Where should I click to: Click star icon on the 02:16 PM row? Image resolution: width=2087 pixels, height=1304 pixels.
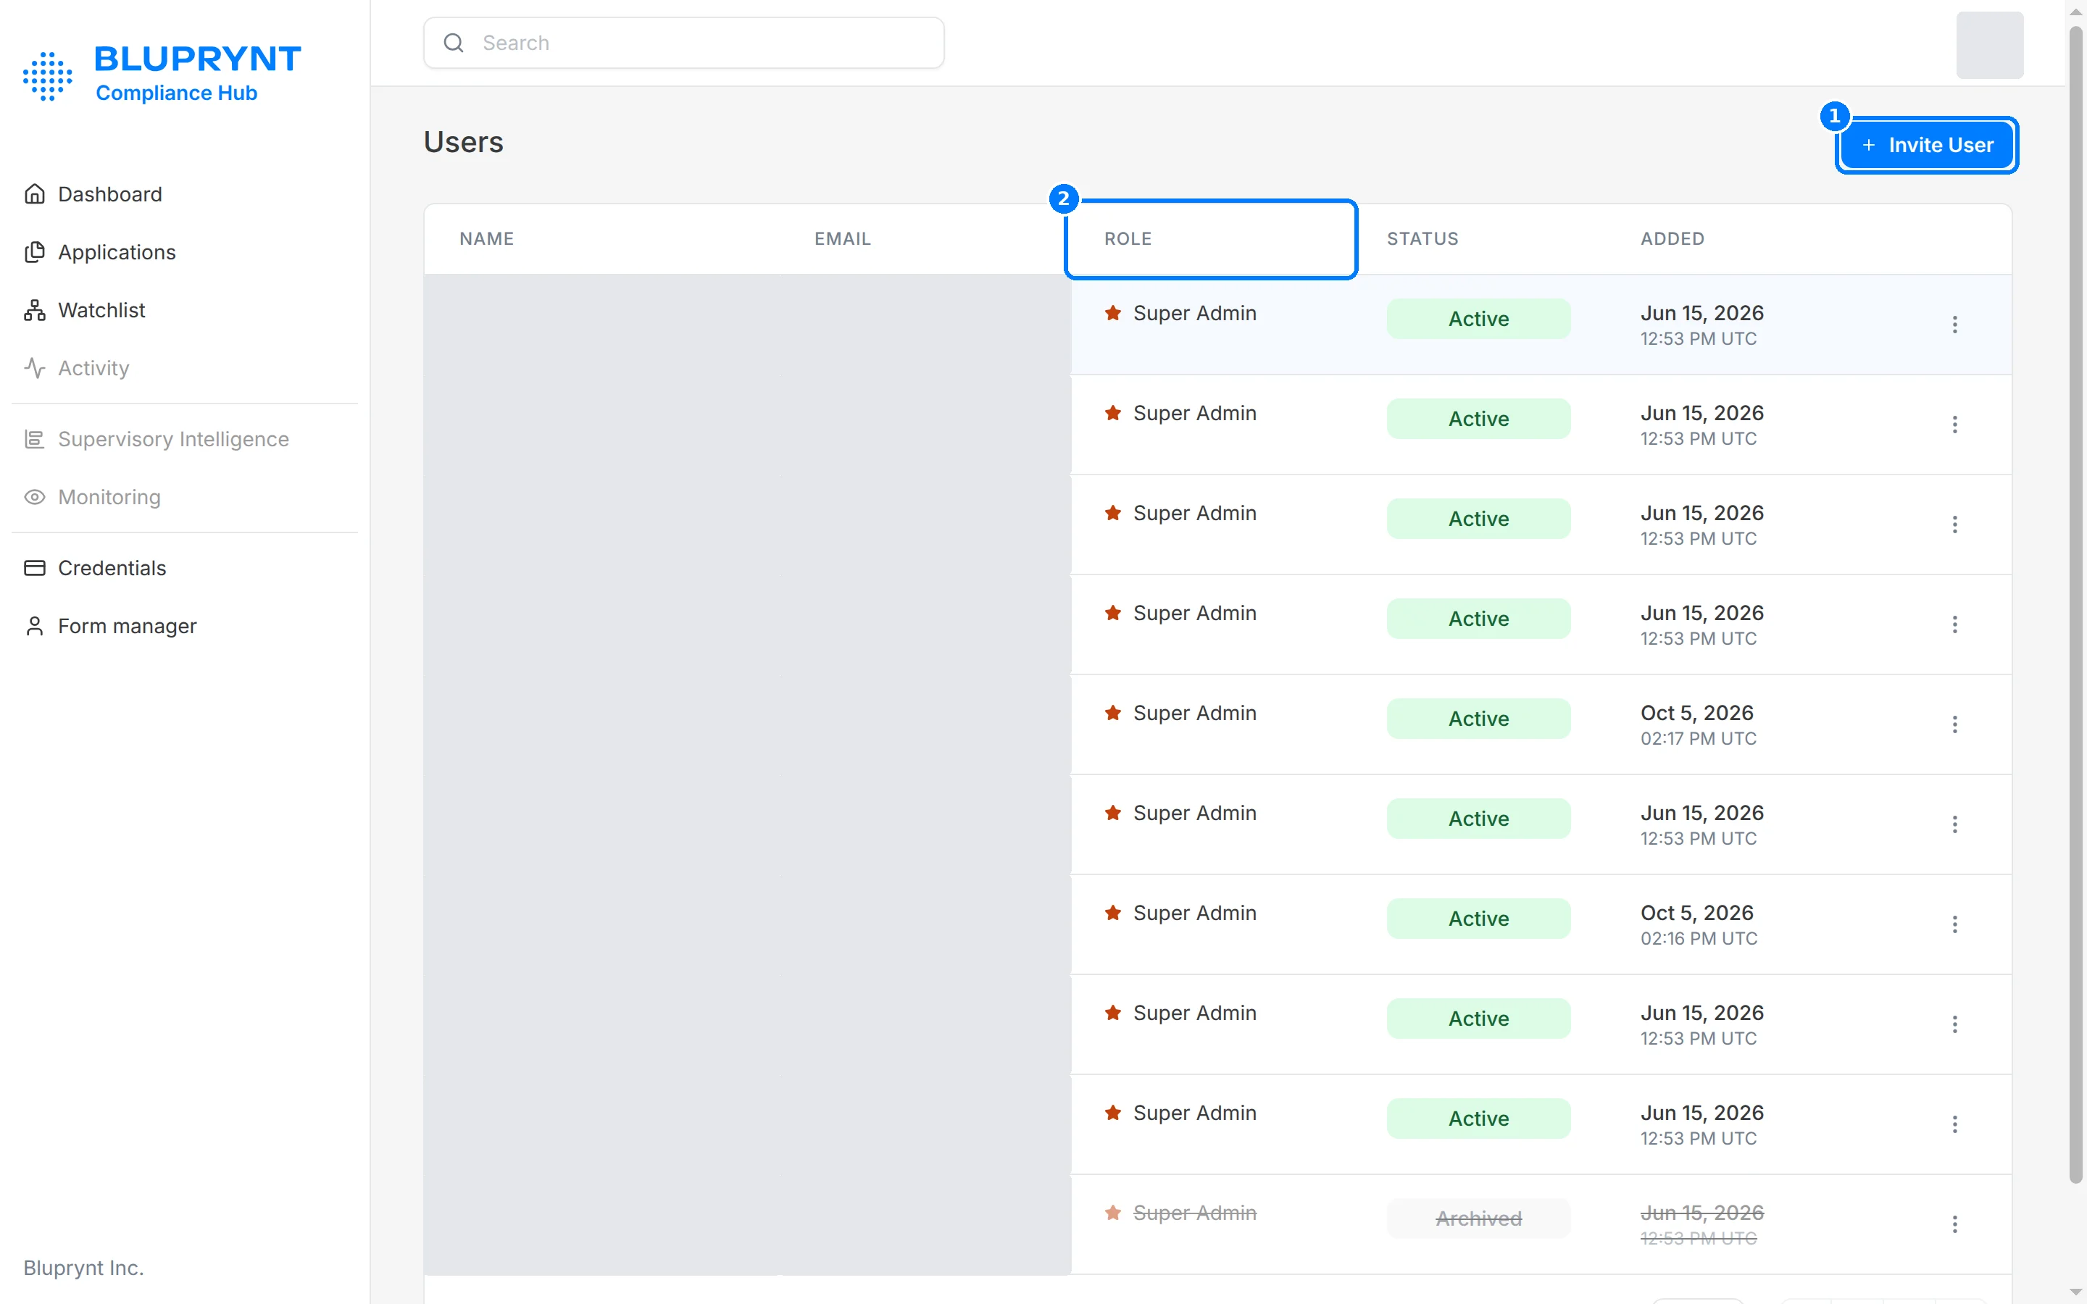coord(1112,913)
